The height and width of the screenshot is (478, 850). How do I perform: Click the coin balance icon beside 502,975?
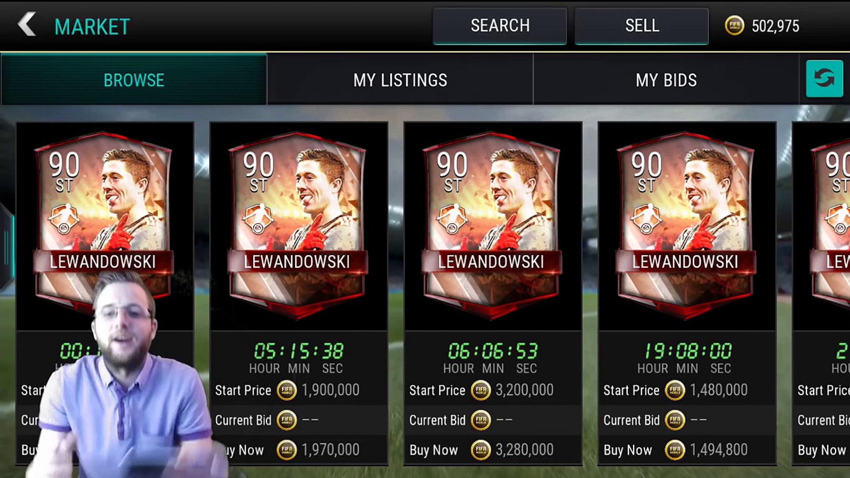click(734, 26)
